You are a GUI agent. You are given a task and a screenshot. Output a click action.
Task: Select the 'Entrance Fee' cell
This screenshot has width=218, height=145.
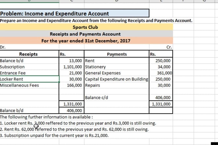click(x=29, y=73)
